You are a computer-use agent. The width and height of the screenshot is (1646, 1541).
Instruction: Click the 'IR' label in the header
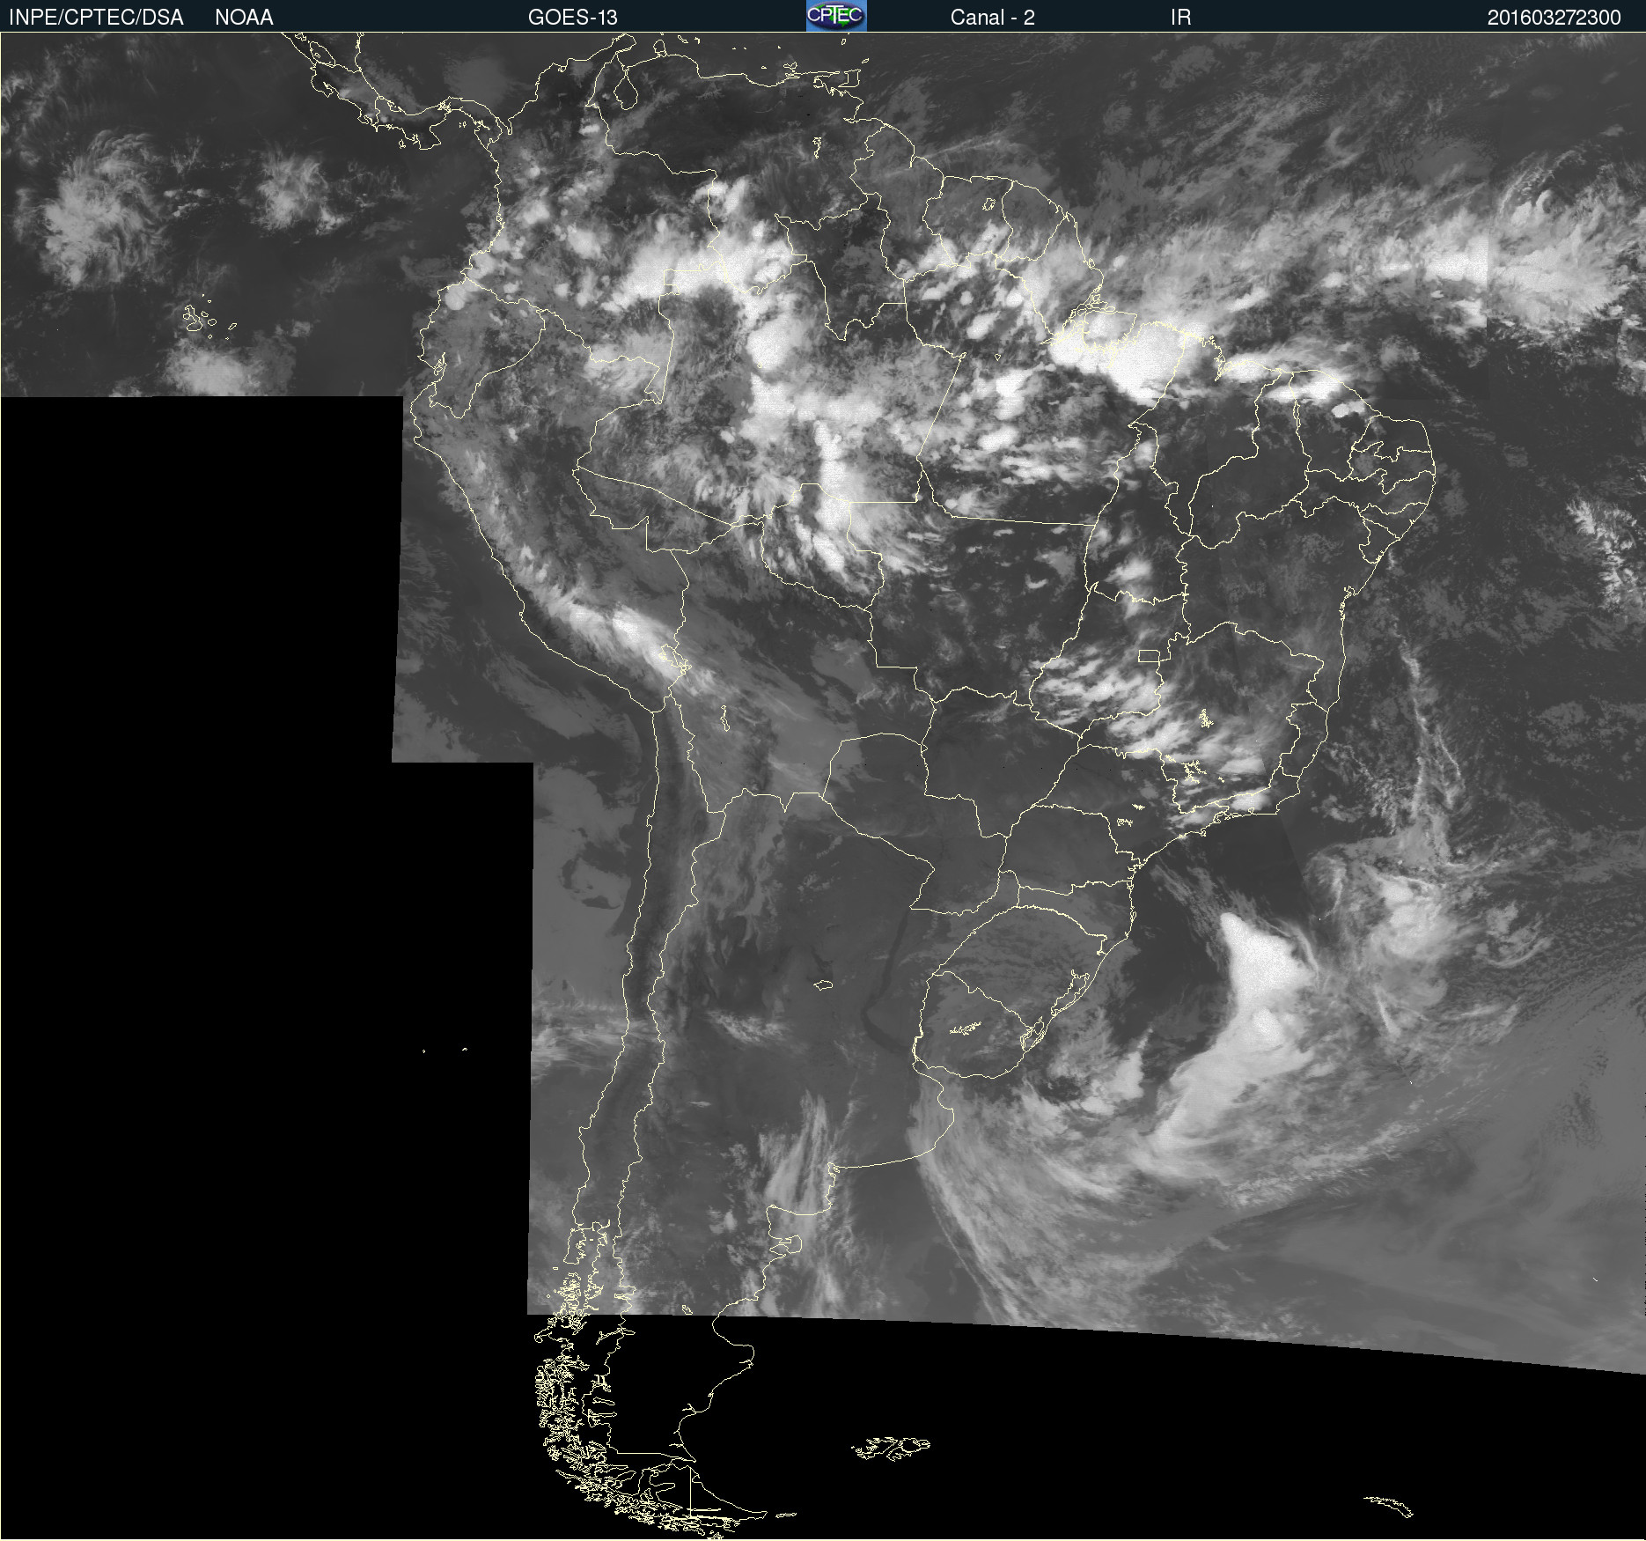(1181, 18)
